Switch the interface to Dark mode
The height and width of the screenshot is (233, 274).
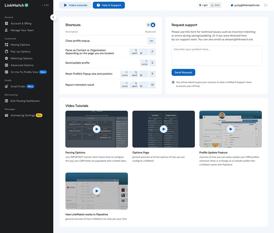[x=215, y=5]
